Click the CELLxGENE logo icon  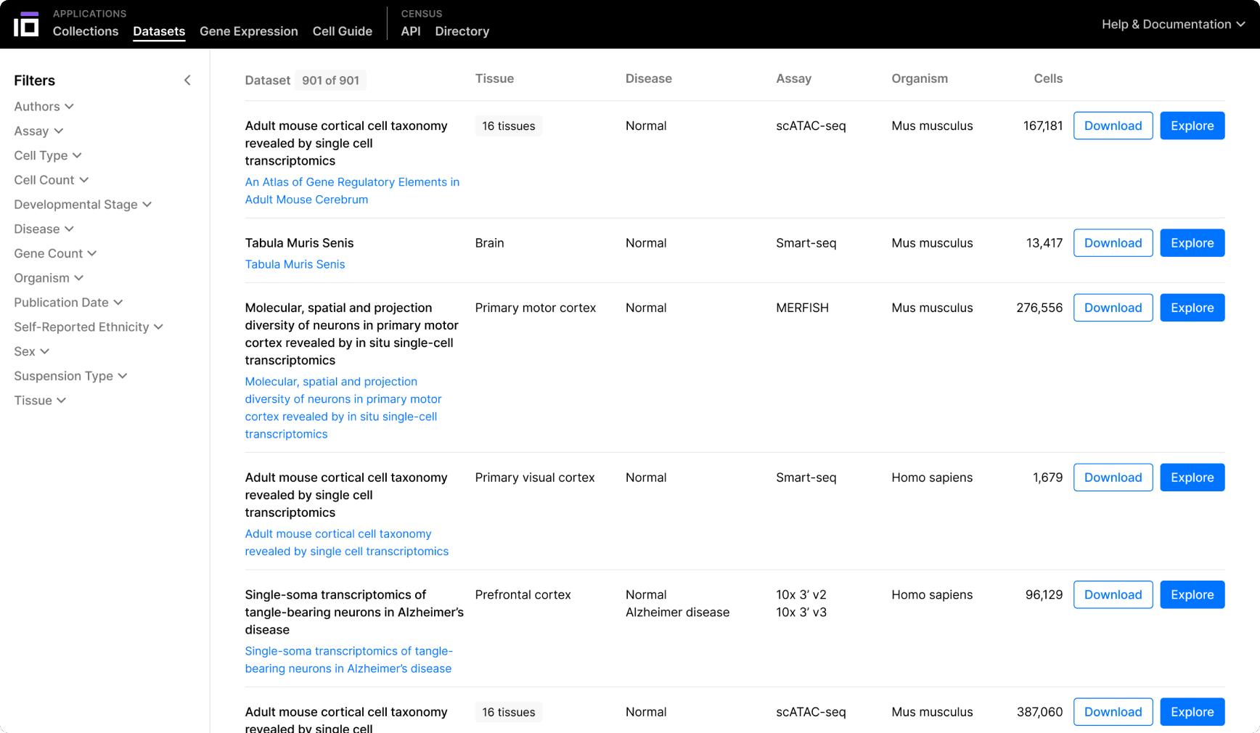point(26,24)
